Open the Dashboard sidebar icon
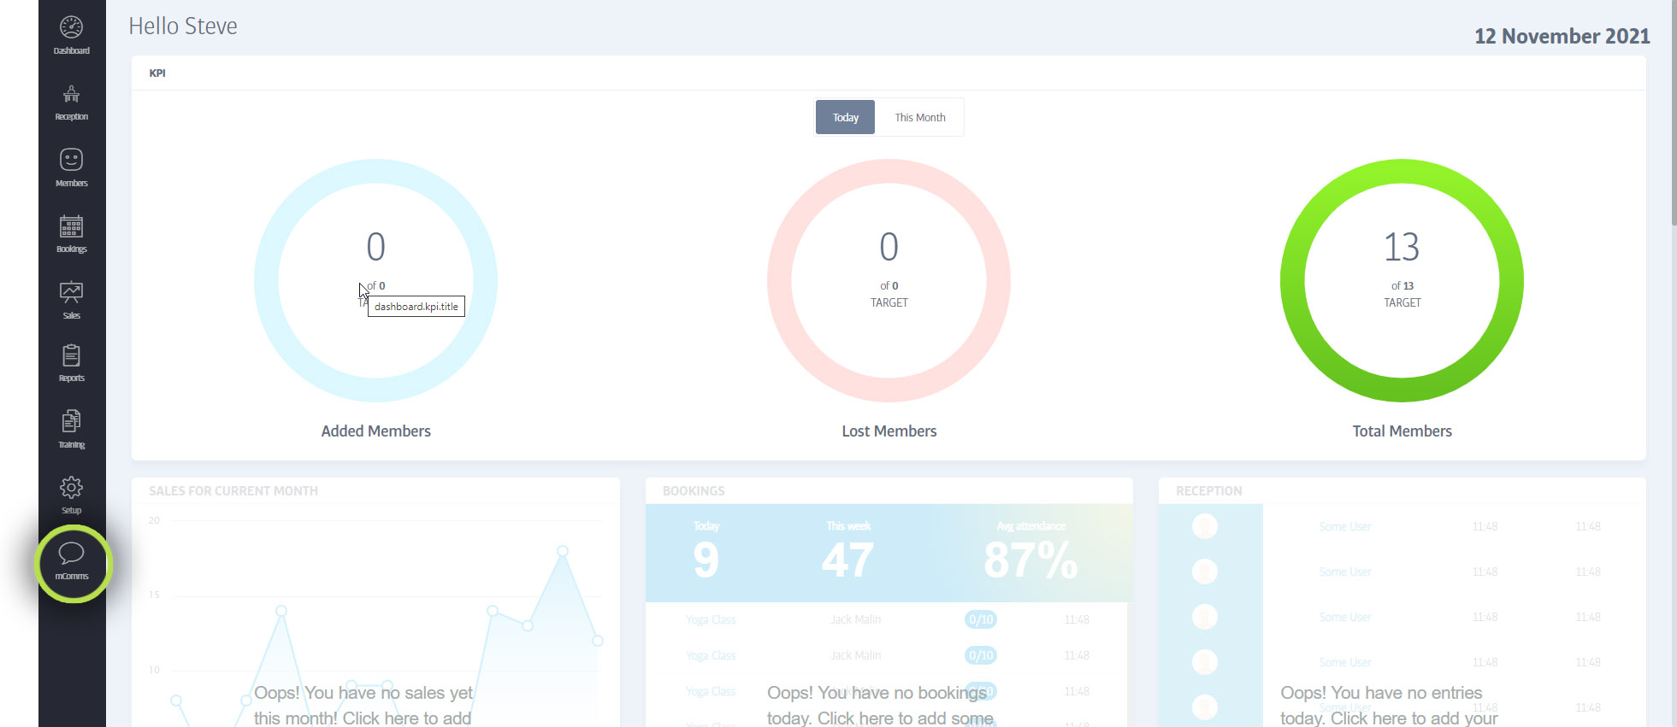 72,35
